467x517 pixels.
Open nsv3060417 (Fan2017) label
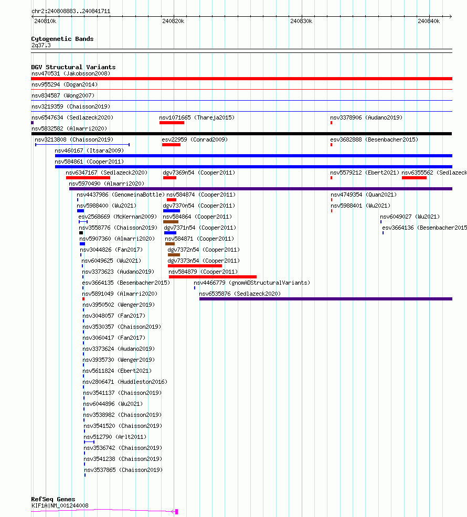click(x=114, y=338)
